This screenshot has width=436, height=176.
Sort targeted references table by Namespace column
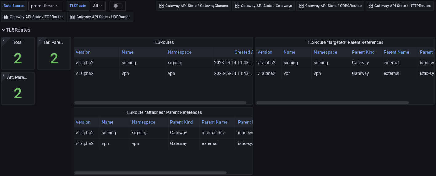click(x=326, y=52)
